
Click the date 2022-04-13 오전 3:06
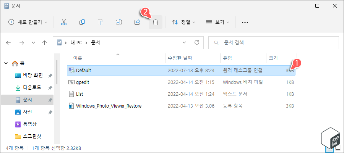coord(191,106)
